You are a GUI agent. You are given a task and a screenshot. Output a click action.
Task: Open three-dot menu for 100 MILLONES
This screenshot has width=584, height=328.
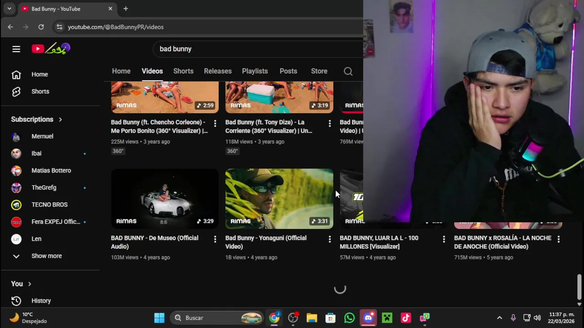click(x=444, y=239)
